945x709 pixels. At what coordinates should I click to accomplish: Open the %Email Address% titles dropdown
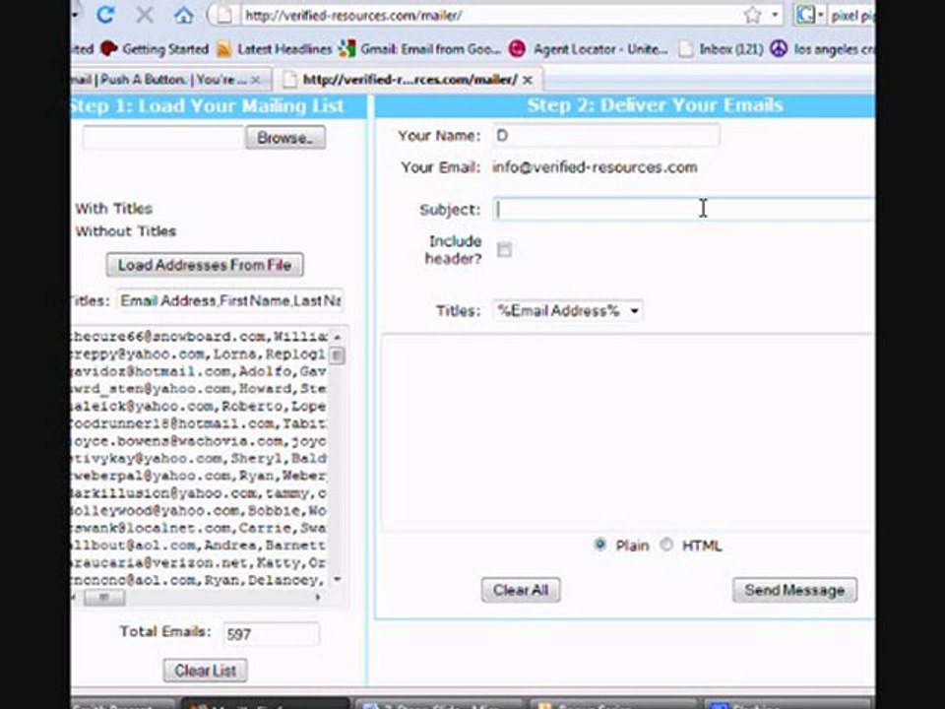pyautogui.click(x=567, y=310)
